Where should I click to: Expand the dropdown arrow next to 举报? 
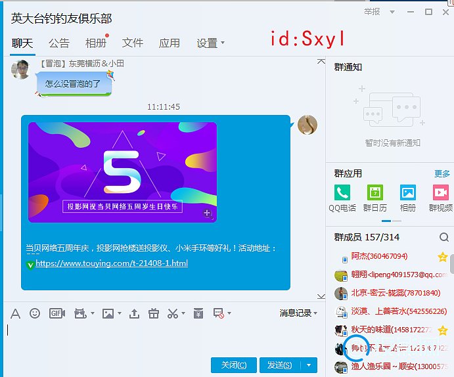tap(392, 12)
